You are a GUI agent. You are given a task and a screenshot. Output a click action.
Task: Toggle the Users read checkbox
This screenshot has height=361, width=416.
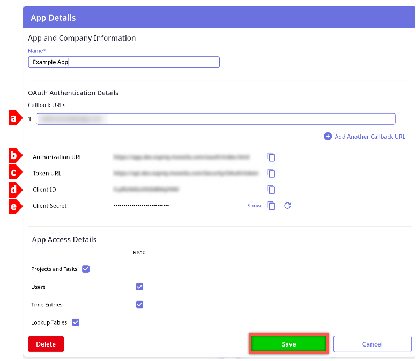pyautogui.click(x=139, y=287)
